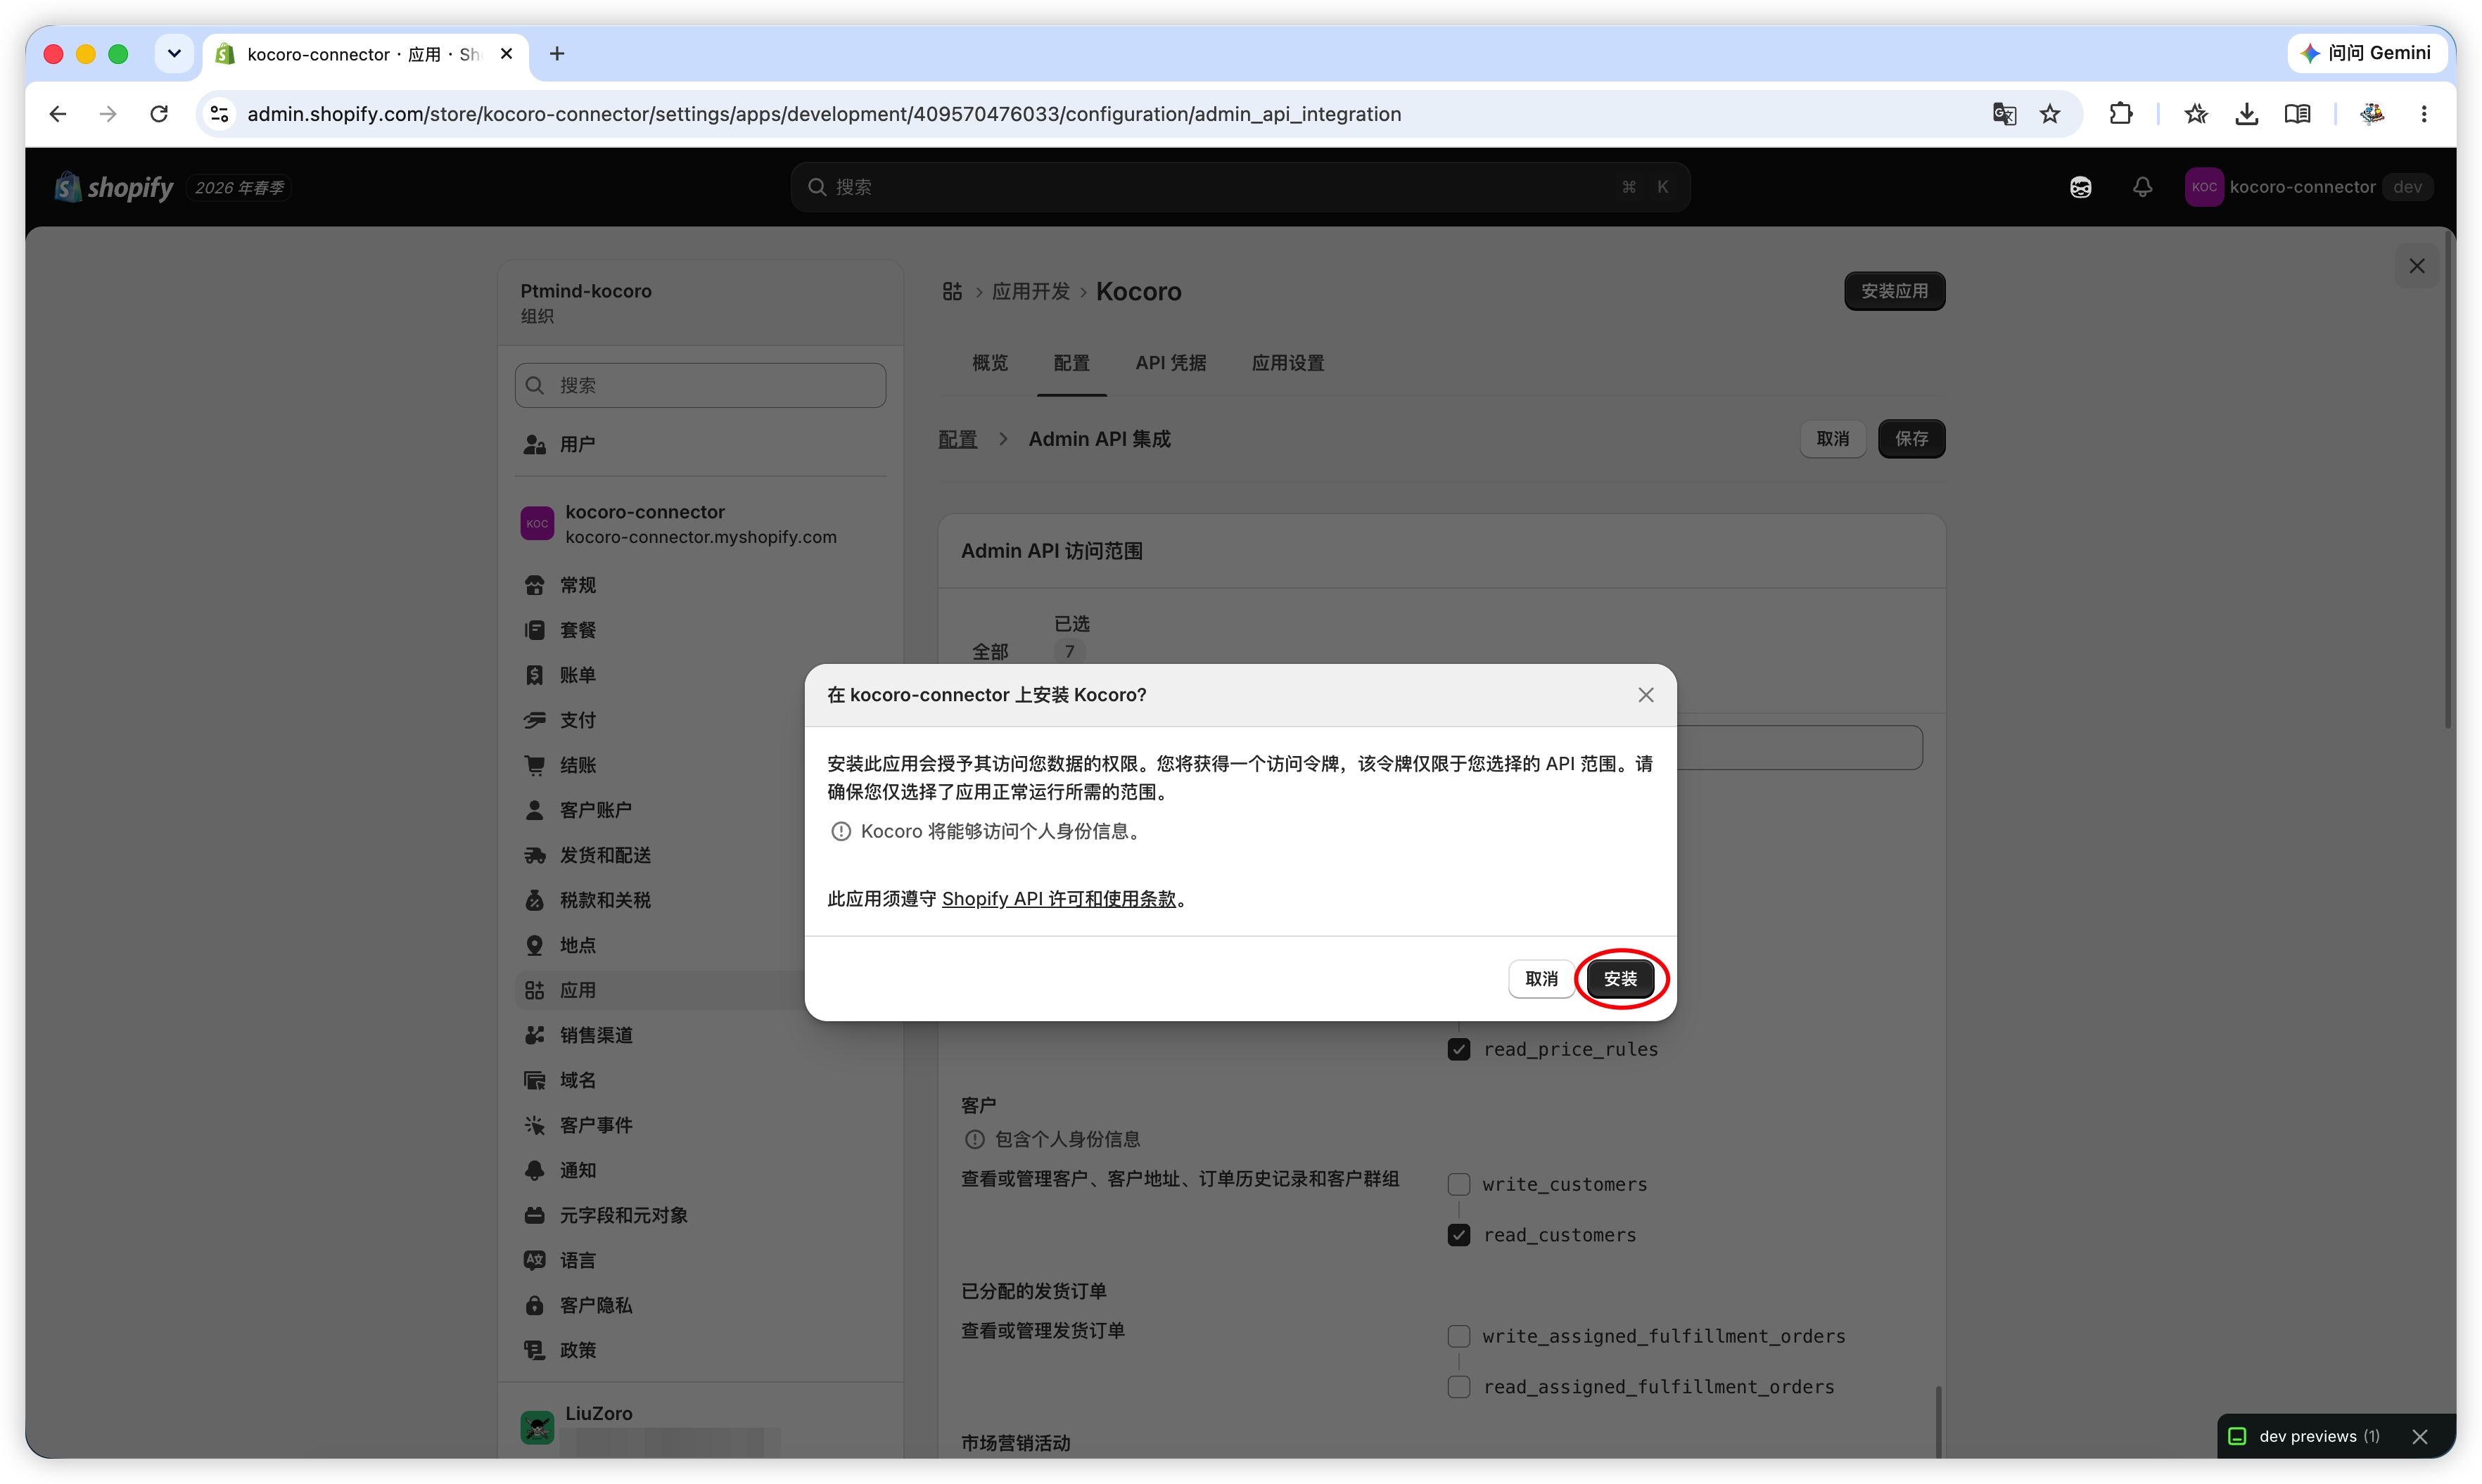Click the 保存 button
2482x1484 pixels.
click(1911, 439)
